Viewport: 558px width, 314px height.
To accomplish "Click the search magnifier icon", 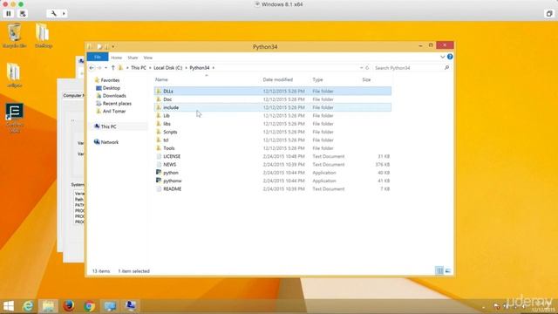I will coord(446,68).
